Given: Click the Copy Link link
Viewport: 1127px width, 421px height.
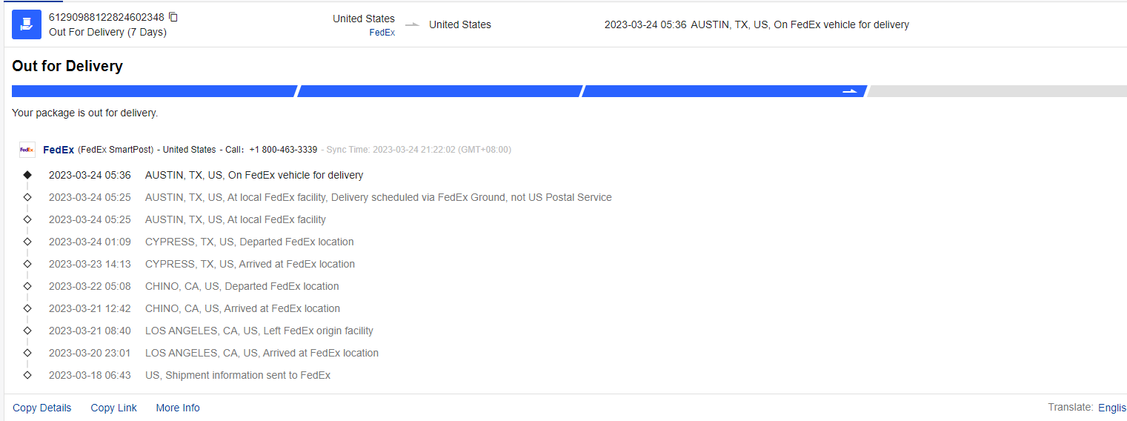Looking at the screenshot, I should click(113, 408).
